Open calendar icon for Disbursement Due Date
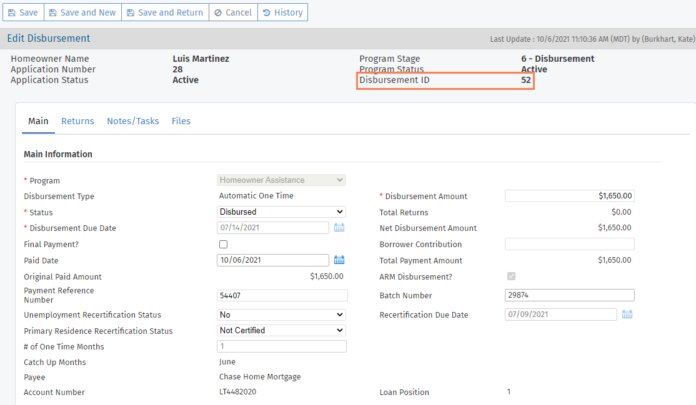 (339, 228)
